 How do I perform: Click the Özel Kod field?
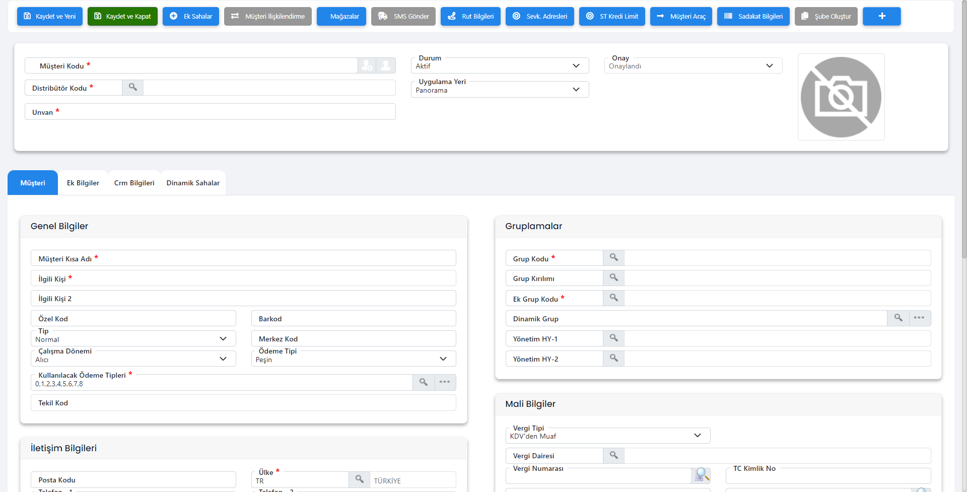(x=133, y=318)
